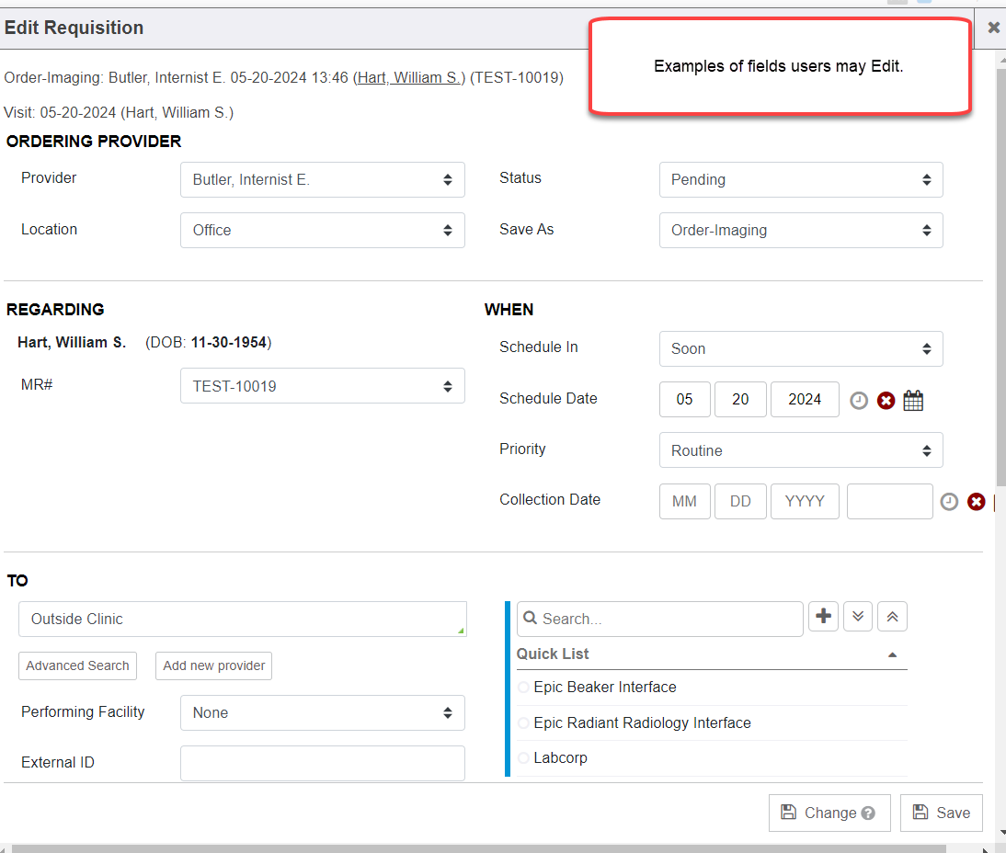Clear Schedule Date with red X icon
The image size is (1006, 853).
click(886, 401)
